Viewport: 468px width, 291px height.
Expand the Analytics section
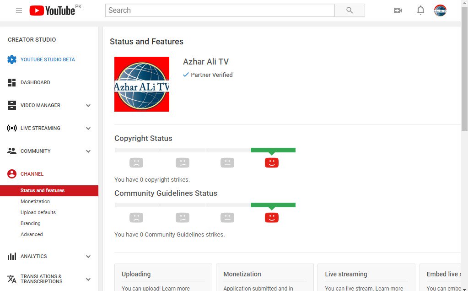click(88, 256)
